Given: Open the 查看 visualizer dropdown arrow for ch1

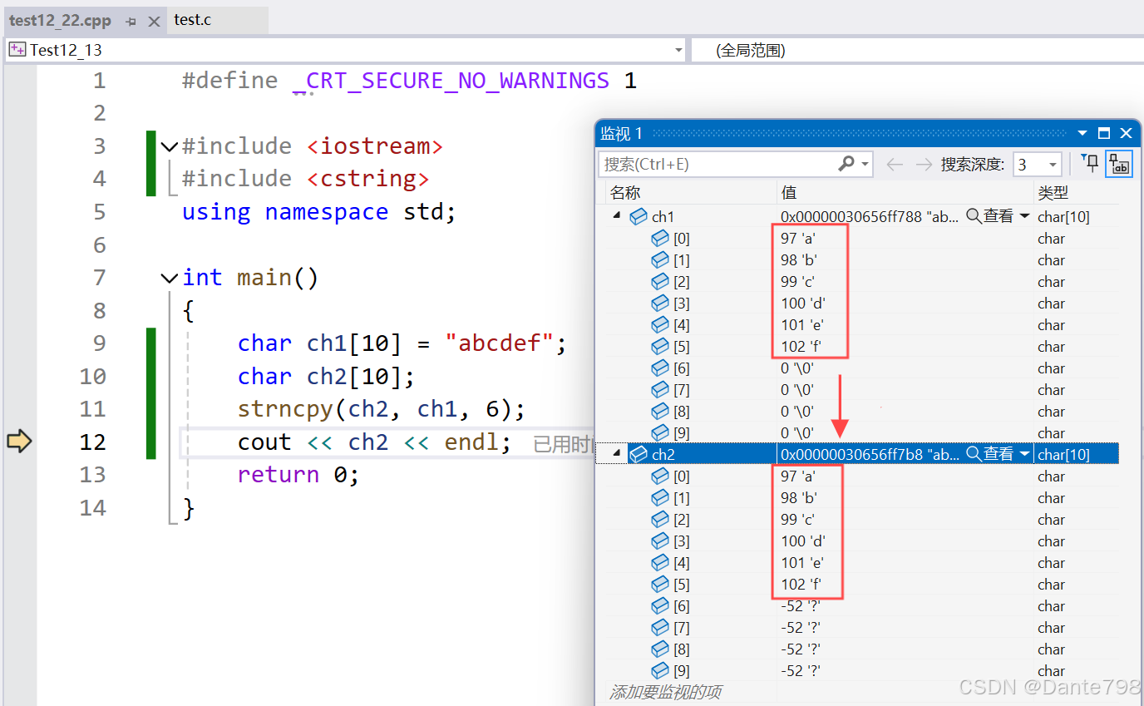Looking at the screenshot, I should click(1024, 217).
